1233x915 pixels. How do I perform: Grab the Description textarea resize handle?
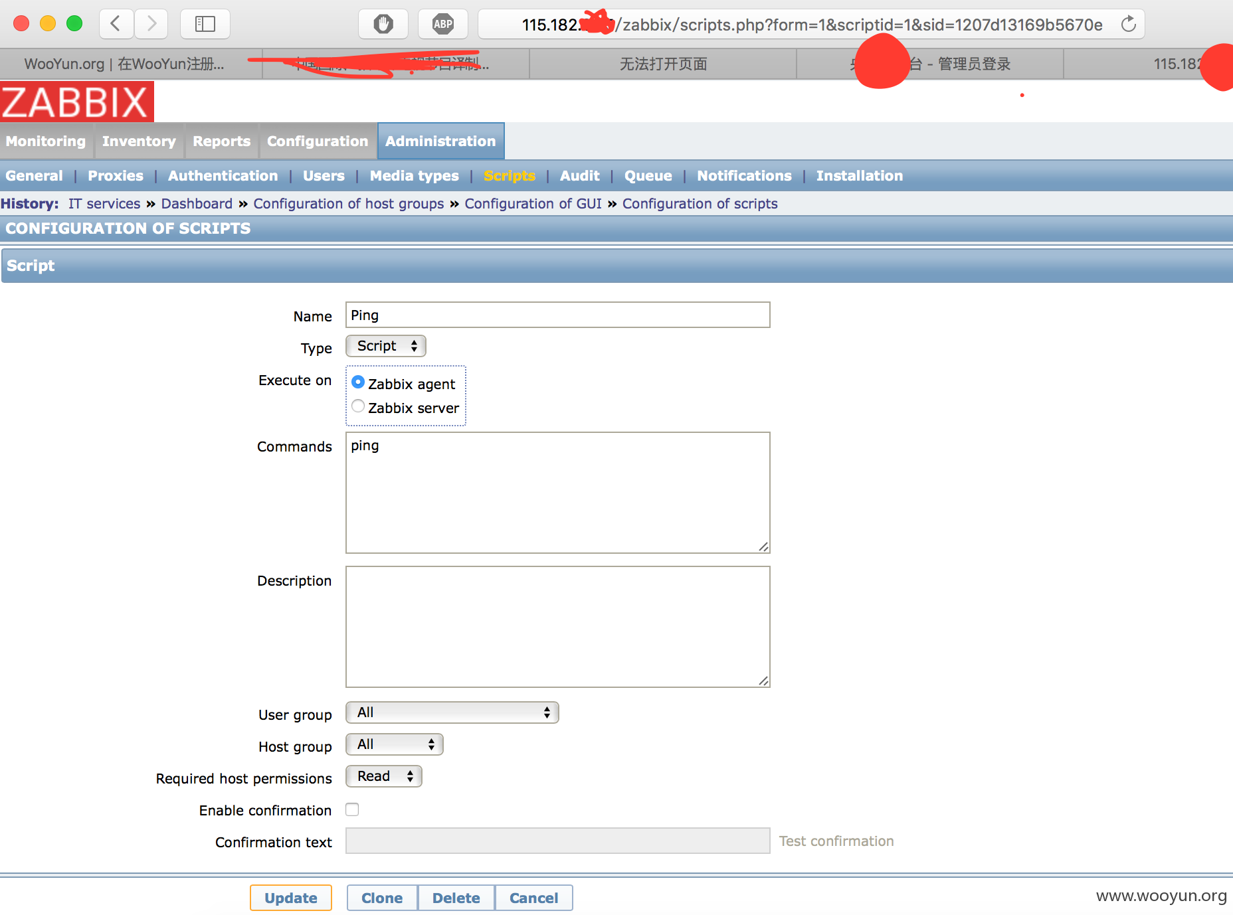coord(763,681)
